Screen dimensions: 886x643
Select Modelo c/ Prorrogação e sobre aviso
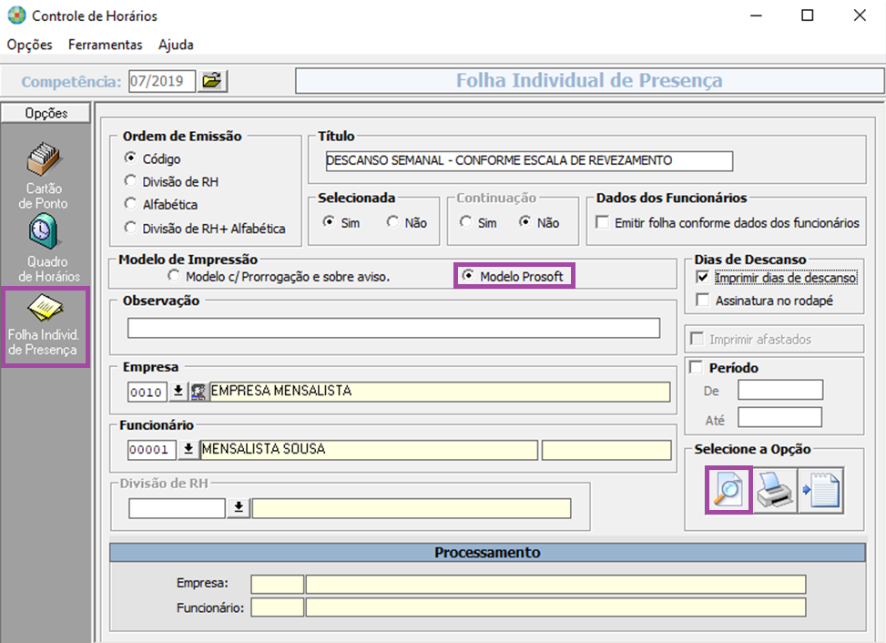click(174, 276)
